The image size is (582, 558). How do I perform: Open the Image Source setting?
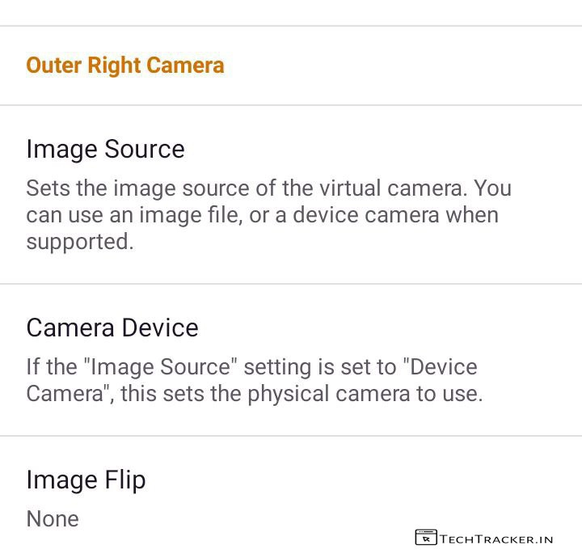click(x=291, y=194)
